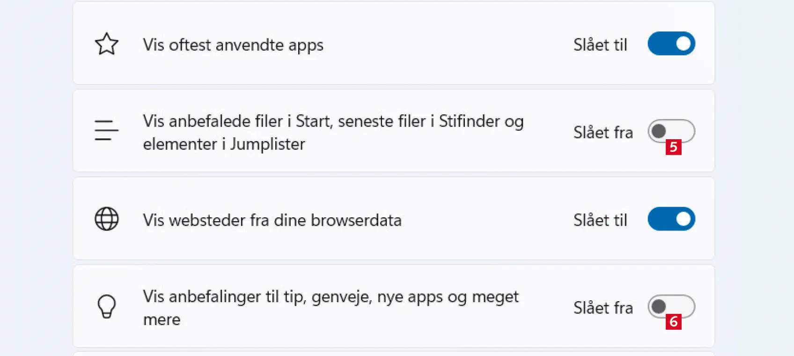Click 'Vis anbefalinger til tip, genveje' text line

(331, 297)
